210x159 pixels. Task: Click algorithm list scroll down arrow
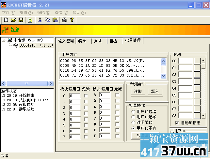203,116
